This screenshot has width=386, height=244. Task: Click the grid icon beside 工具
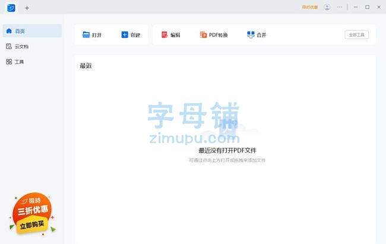point(9,62)
